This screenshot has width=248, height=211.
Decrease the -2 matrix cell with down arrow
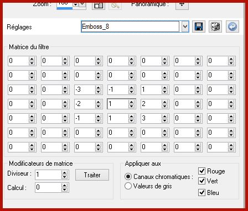tap(98, 106)
